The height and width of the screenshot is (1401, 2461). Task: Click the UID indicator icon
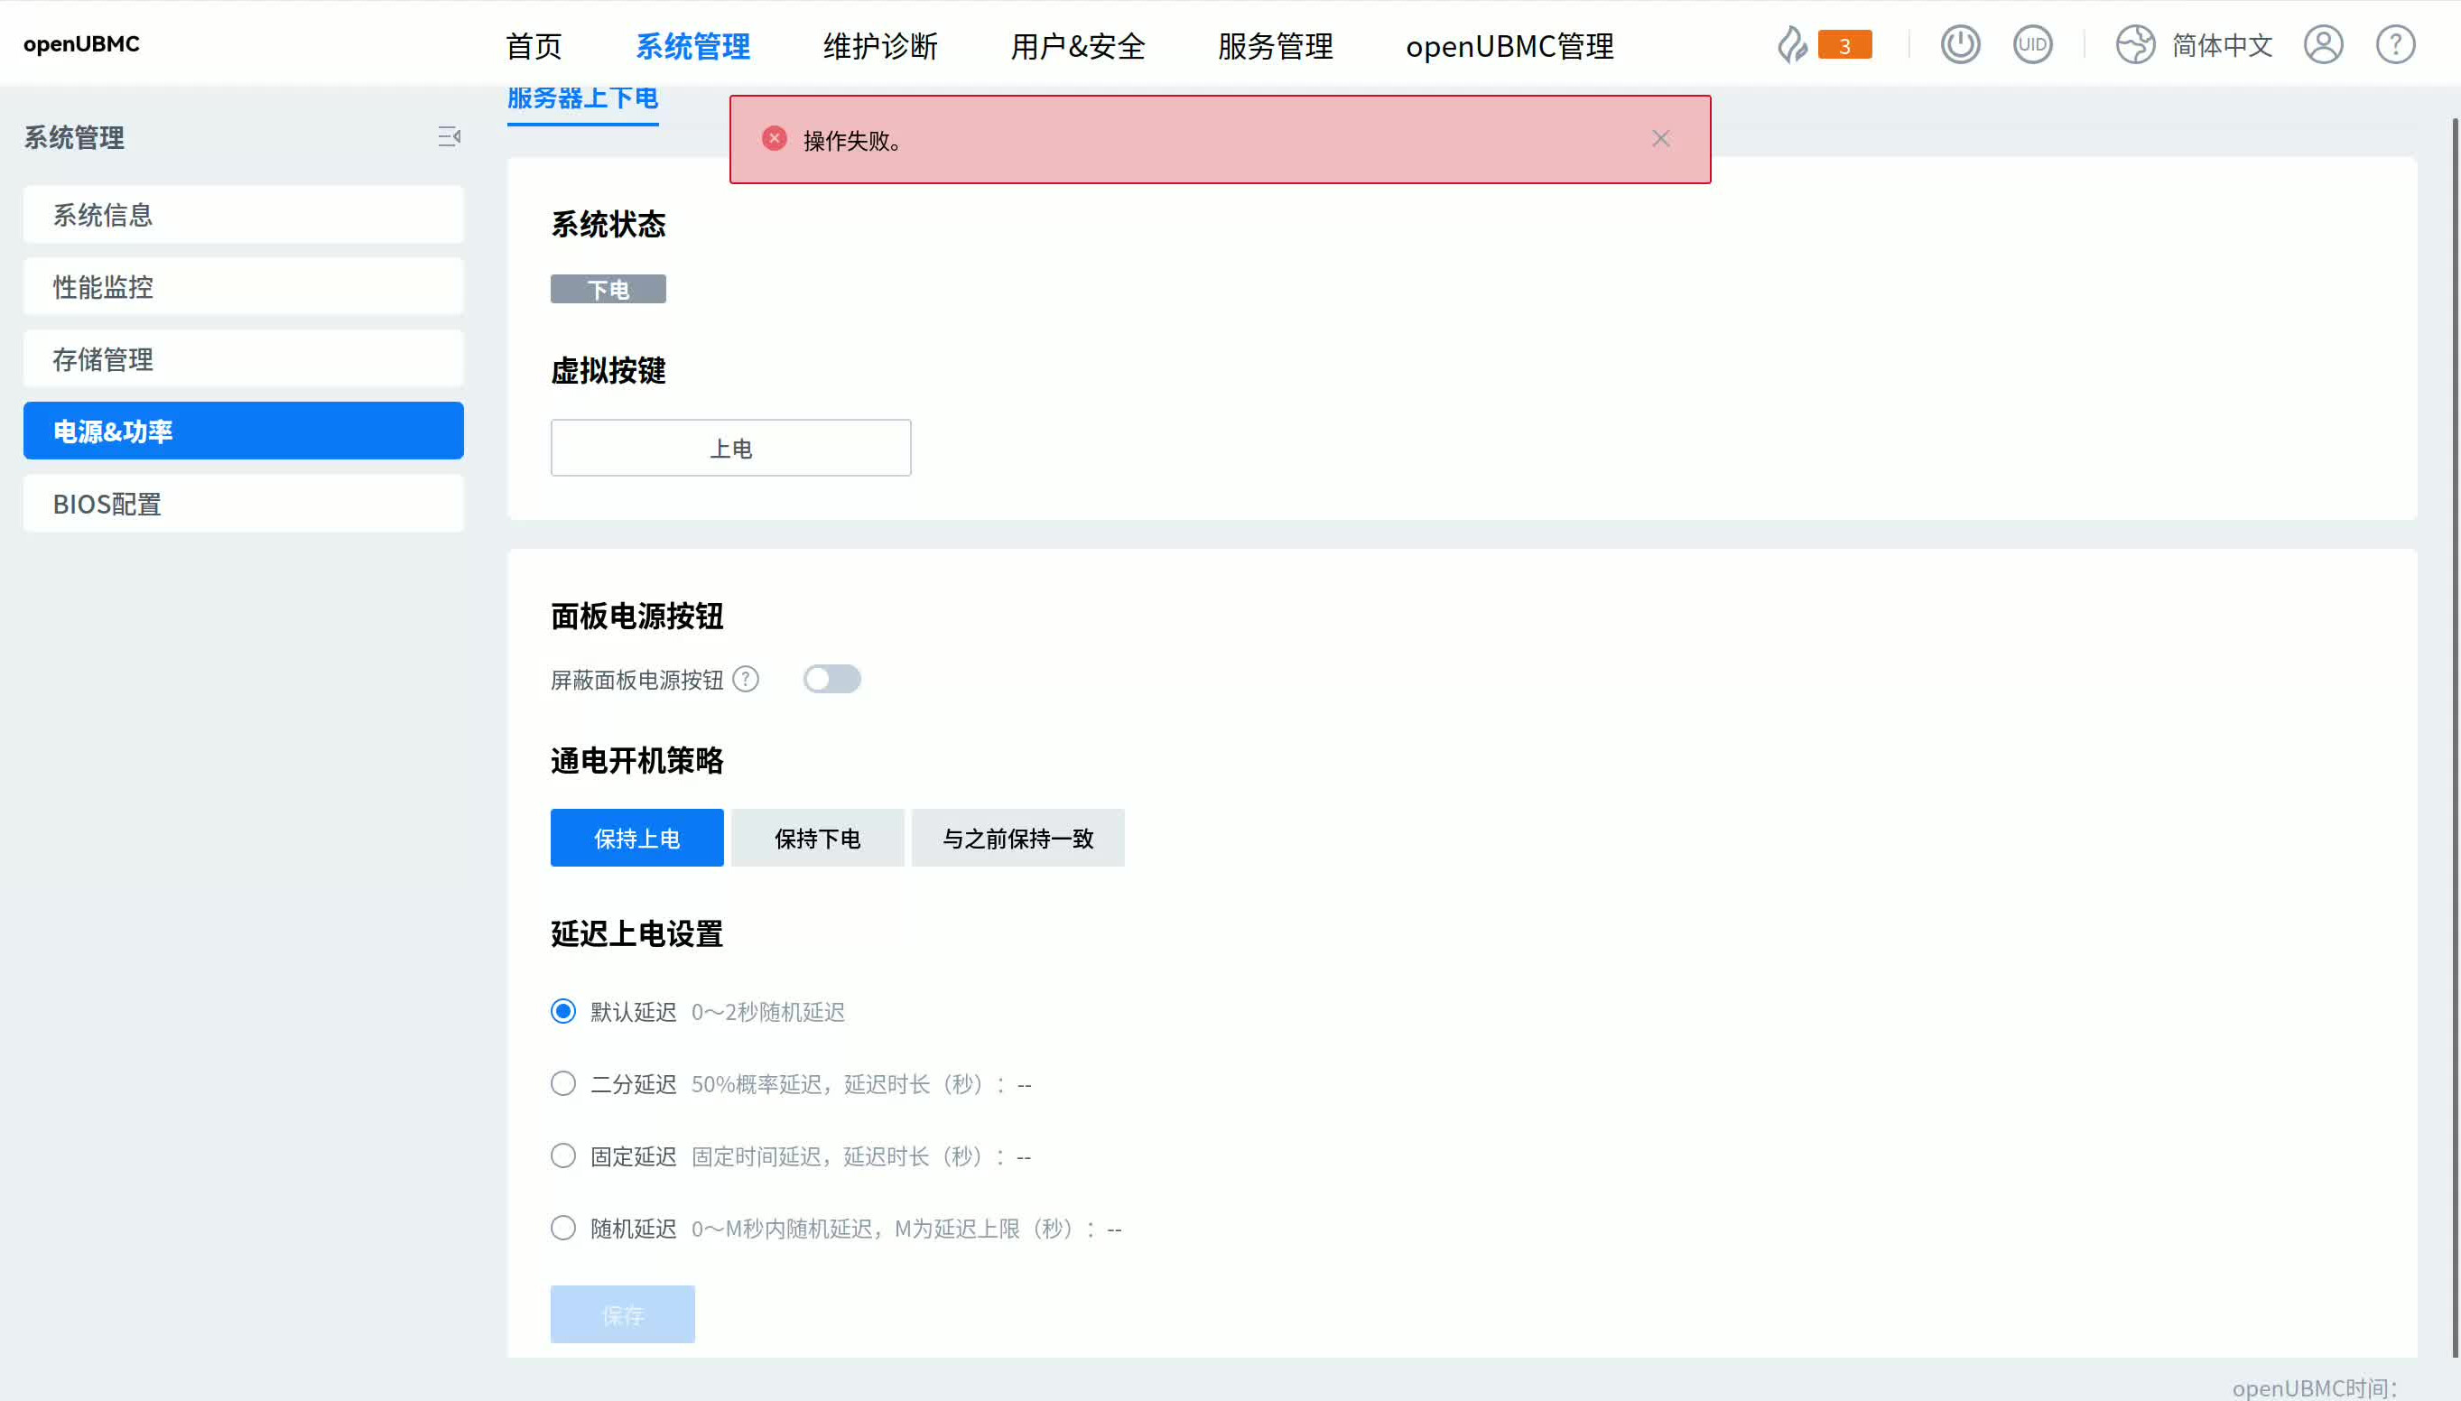point(2032,44)
